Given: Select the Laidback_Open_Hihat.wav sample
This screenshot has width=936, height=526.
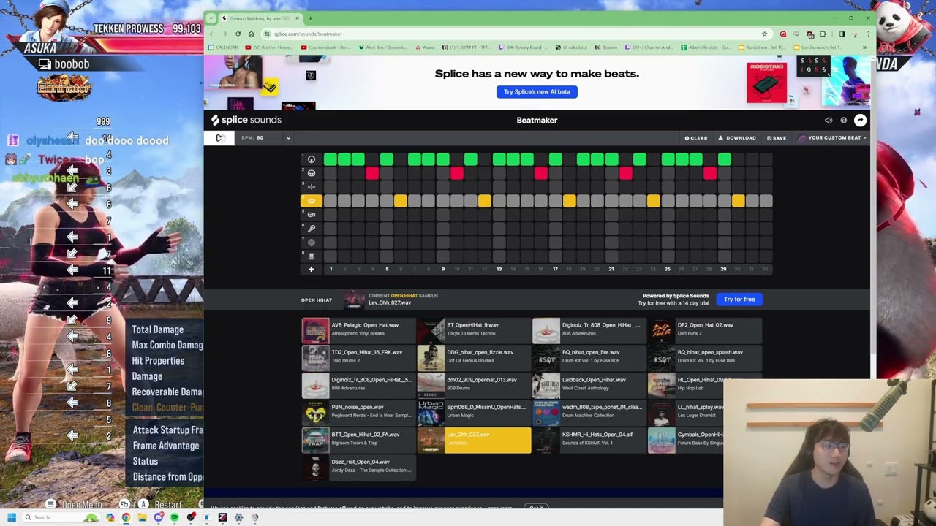Looking at the screenshot, I should (589, 384).
